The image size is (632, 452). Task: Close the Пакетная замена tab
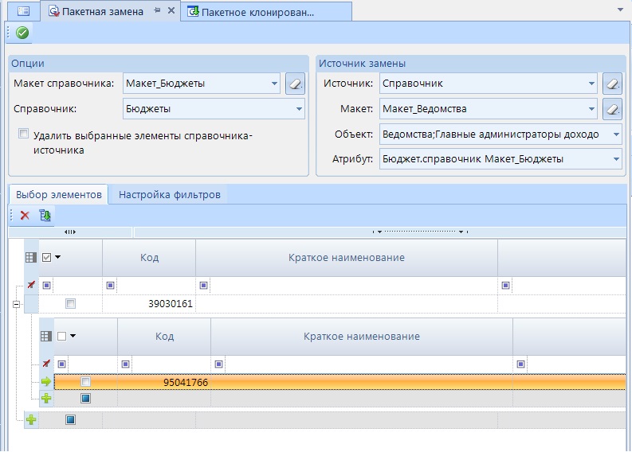coord(171,11)
